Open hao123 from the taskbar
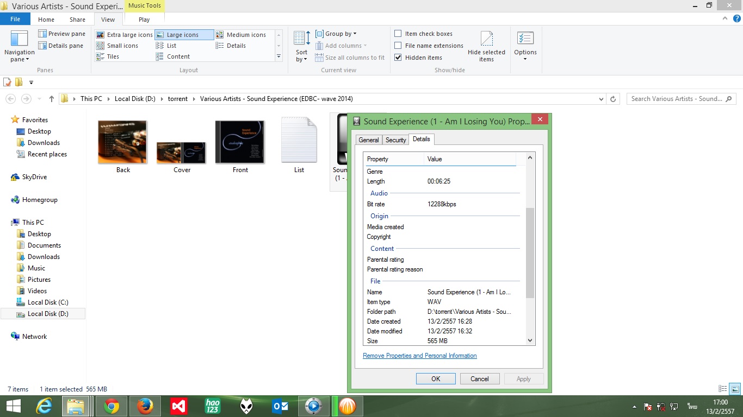The image size is (743, 417). coord(213,406)
